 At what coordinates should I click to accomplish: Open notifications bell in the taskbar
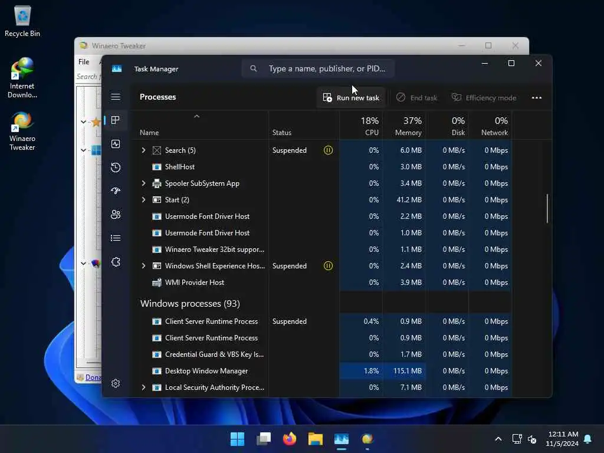588,439
